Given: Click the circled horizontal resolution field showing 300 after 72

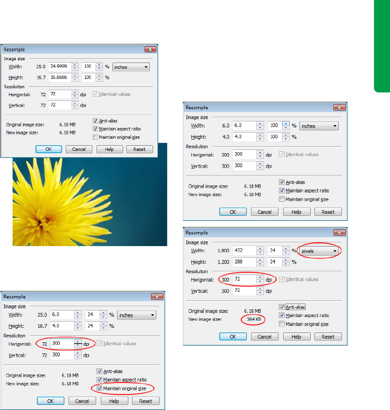Looking at the screenshot, I should [62, 343].
